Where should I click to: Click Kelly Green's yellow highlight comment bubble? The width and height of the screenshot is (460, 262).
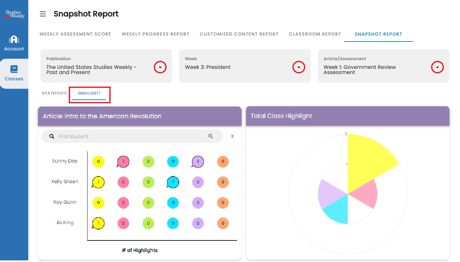click(98, 182)
